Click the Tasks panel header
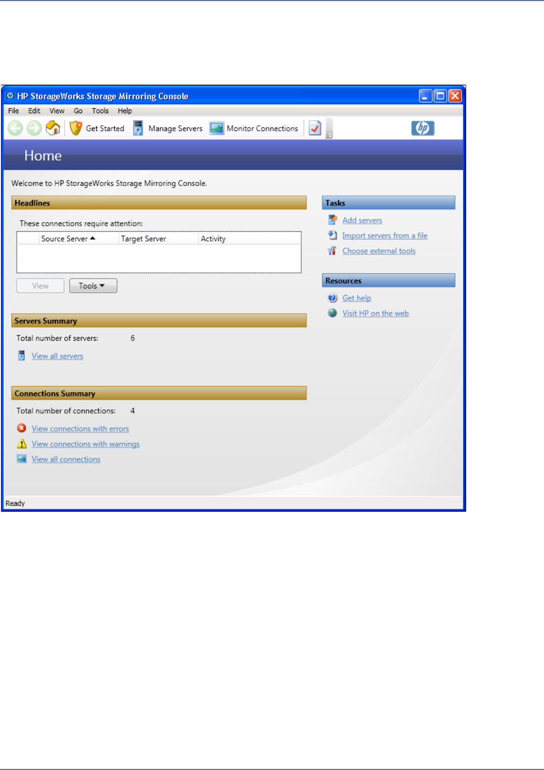 389,203
